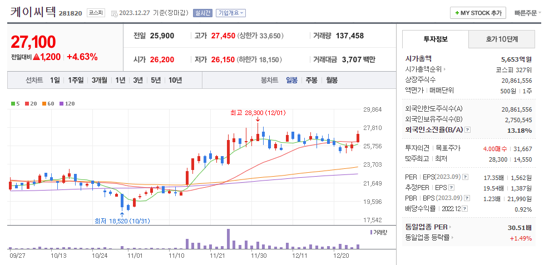
Task: Click the calendar icon beside 2023.12.27
Action: pos(114,13)
